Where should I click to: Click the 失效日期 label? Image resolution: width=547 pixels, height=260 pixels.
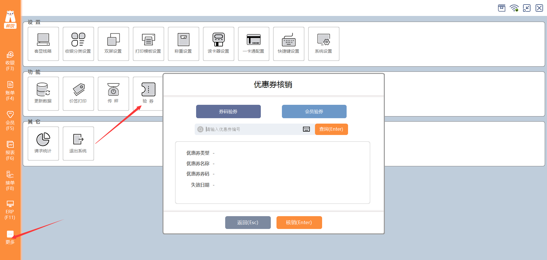point(200,185)
